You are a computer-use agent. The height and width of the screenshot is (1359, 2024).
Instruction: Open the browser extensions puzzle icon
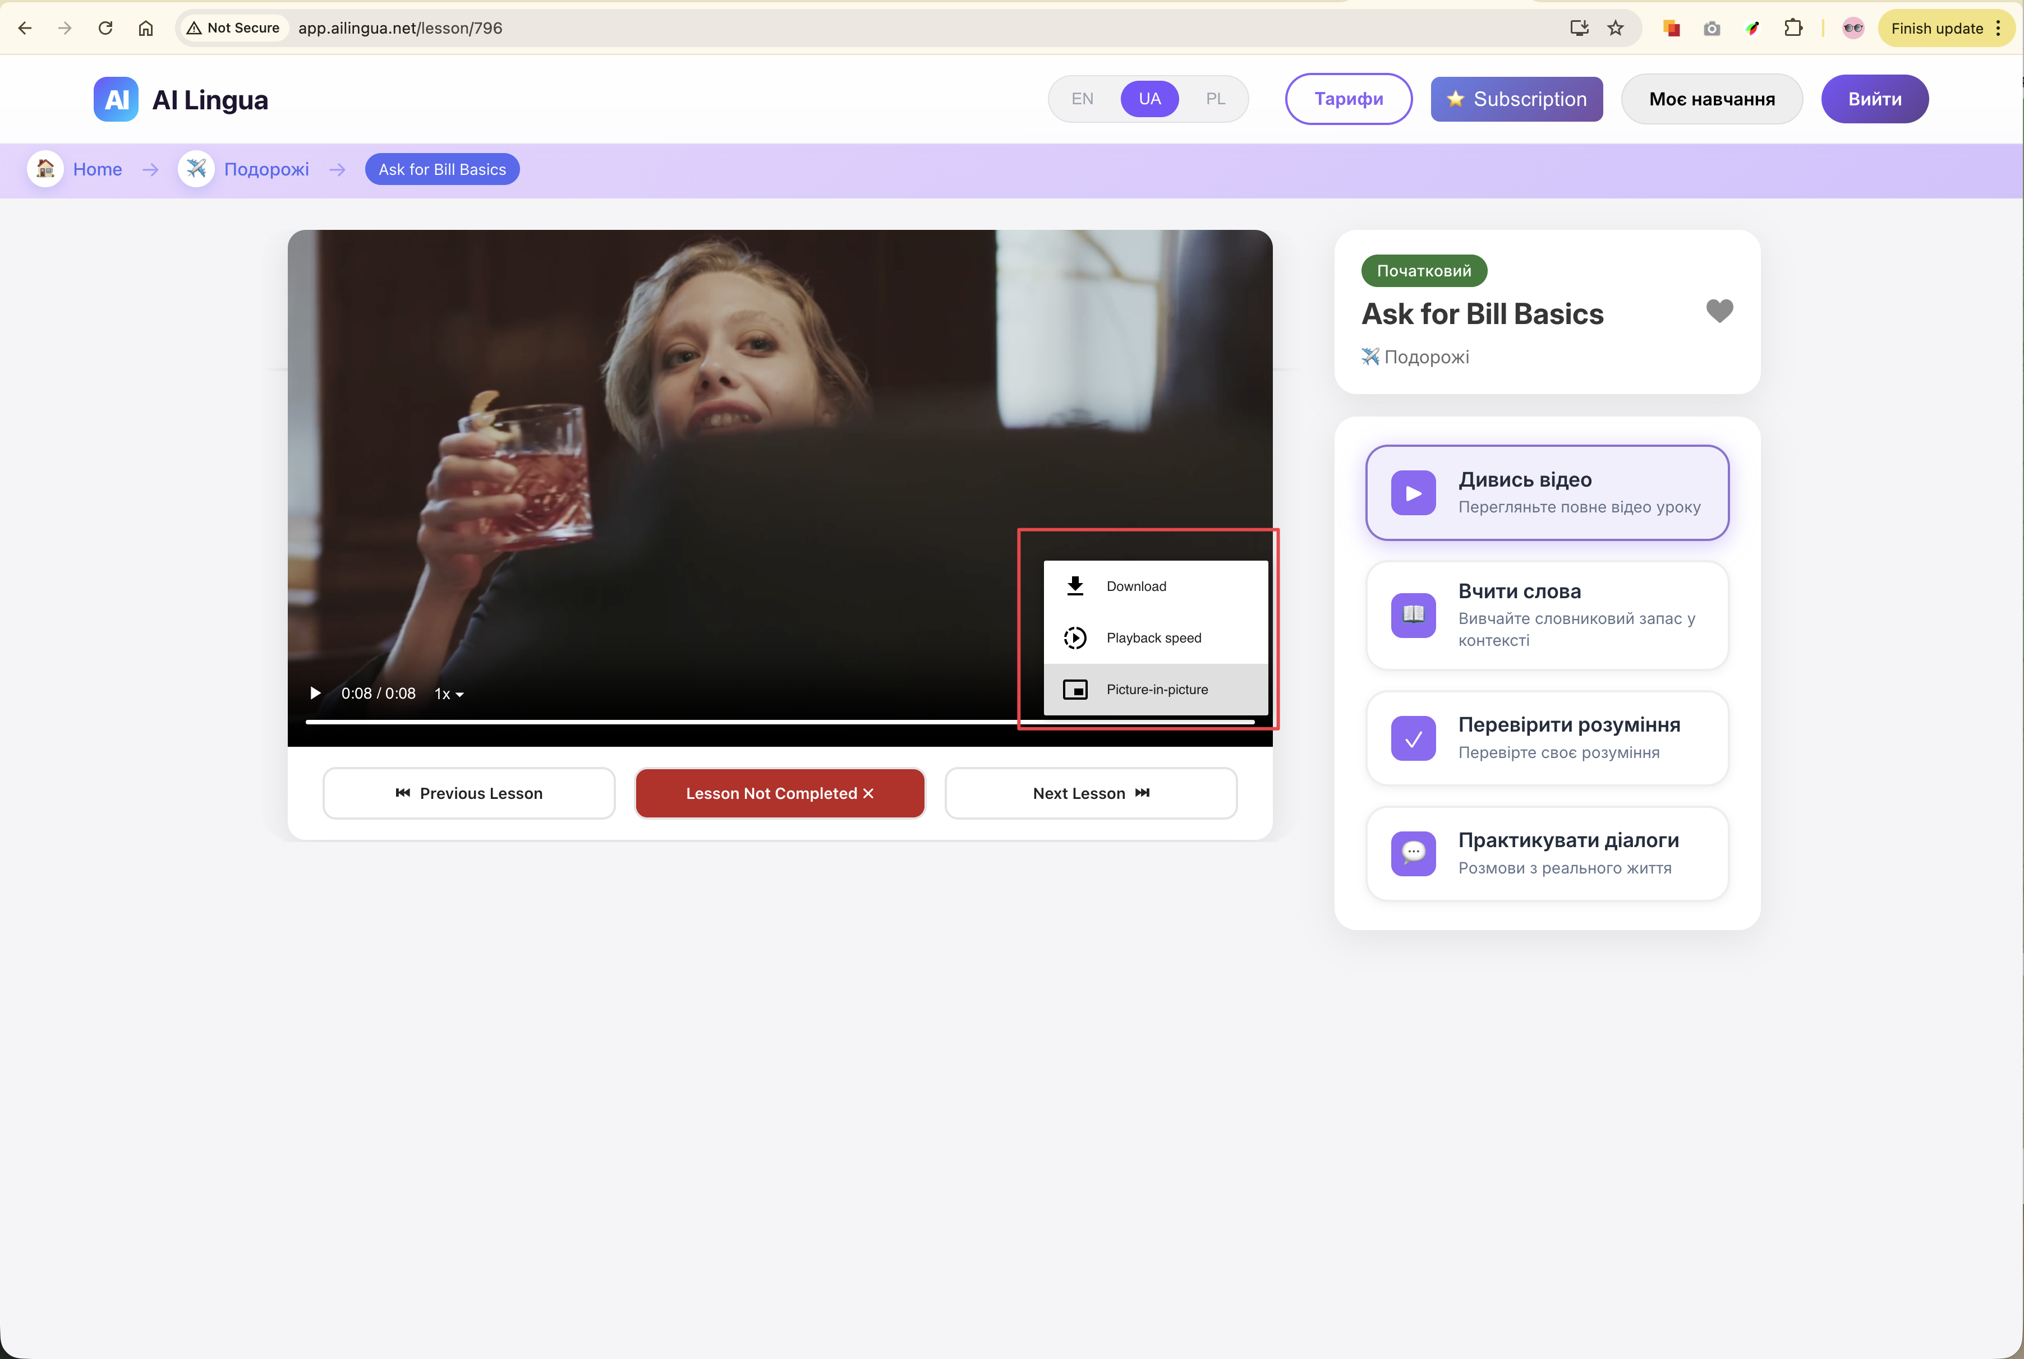click(x=1792, y=29)
